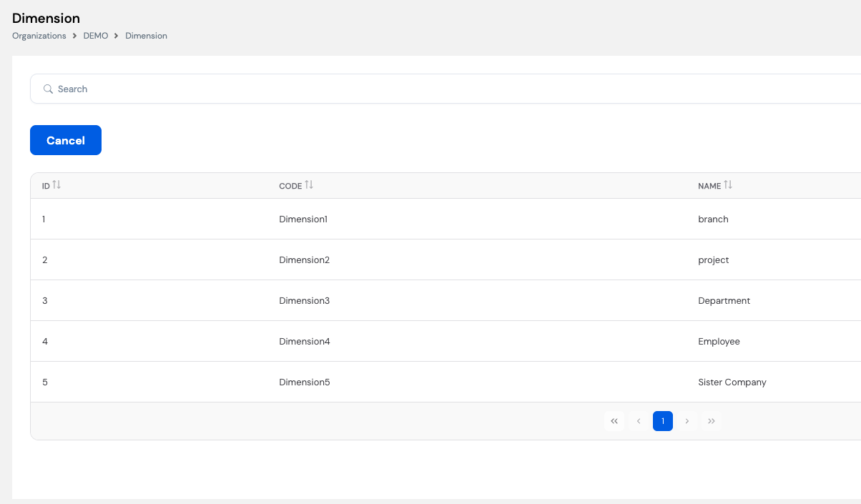
Task: Click the Dimension page title heading
Action: click(46, 18)
